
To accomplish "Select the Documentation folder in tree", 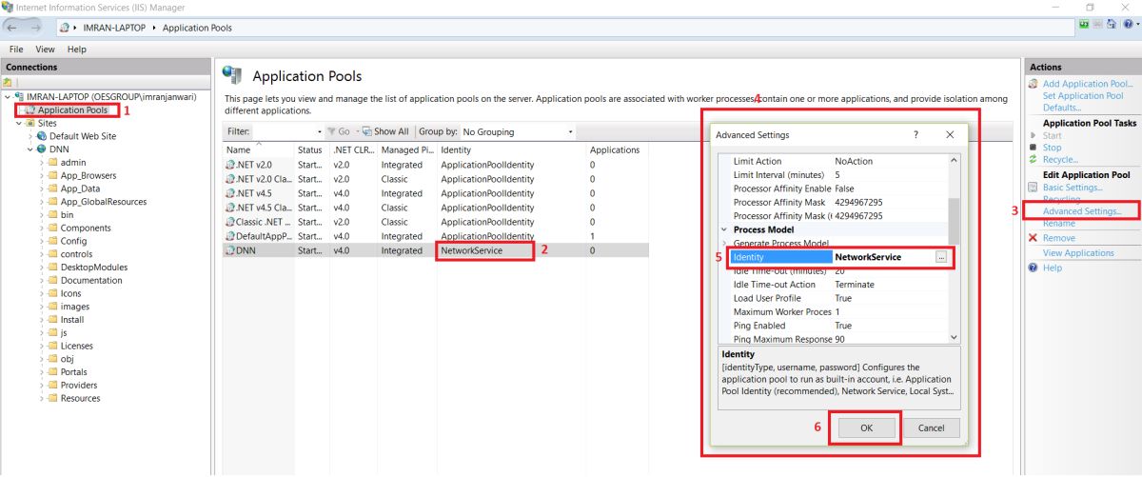I will tap(91, 281).
